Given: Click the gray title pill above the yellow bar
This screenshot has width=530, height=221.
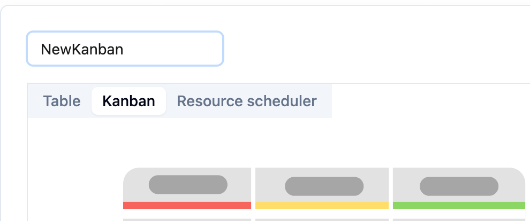Looking at the screenshot, I should 324,186.
